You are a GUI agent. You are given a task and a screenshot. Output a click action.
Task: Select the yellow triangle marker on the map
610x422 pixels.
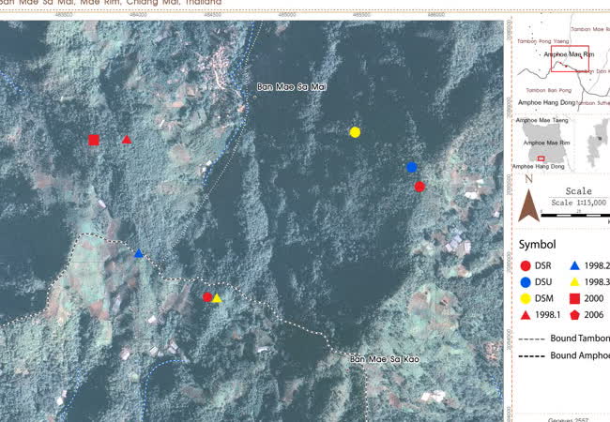click(x=217, y=298)
